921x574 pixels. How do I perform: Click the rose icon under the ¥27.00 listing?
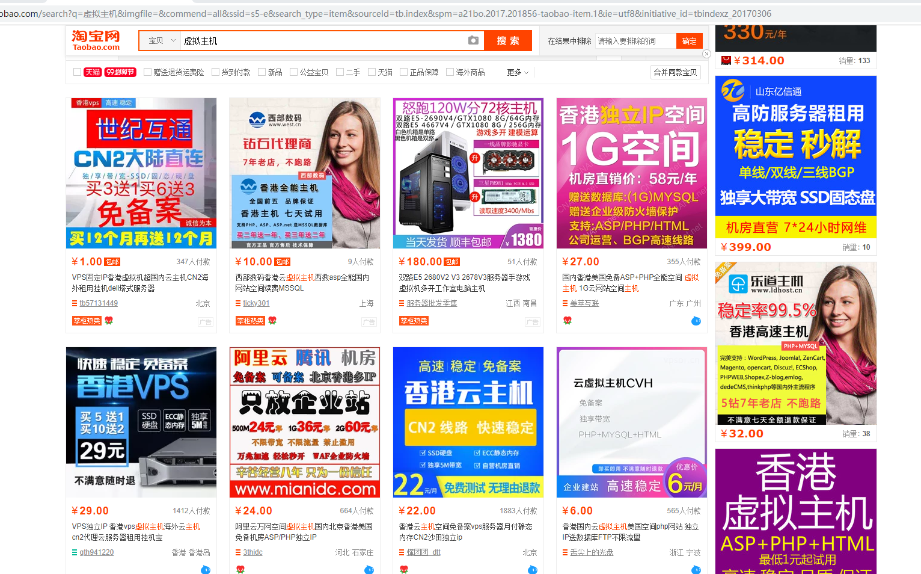(567, 321)
